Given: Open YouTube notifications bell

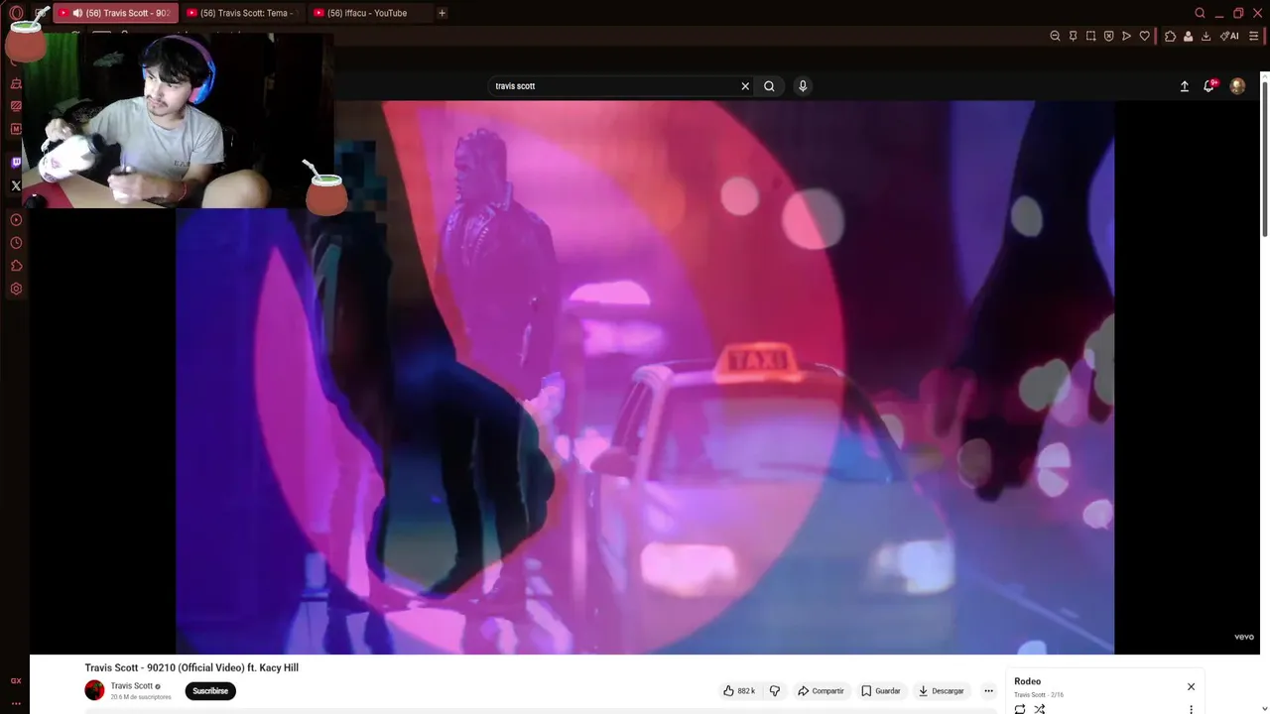Looking at the screenshot, I should coord(1208,86).
